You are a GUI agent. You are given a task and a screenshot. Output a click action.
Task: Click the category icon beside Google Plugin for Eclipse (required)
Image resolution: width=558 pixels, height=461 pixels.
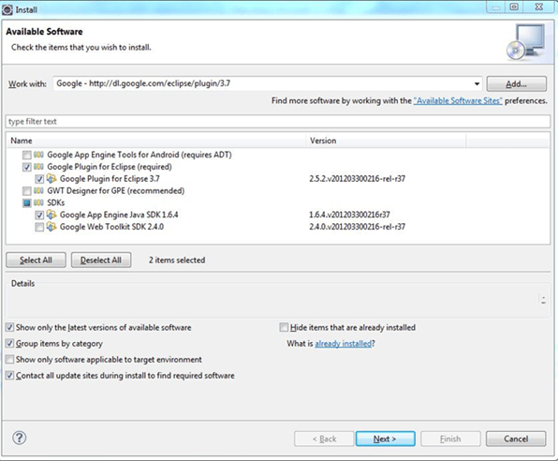click(38, 167)
